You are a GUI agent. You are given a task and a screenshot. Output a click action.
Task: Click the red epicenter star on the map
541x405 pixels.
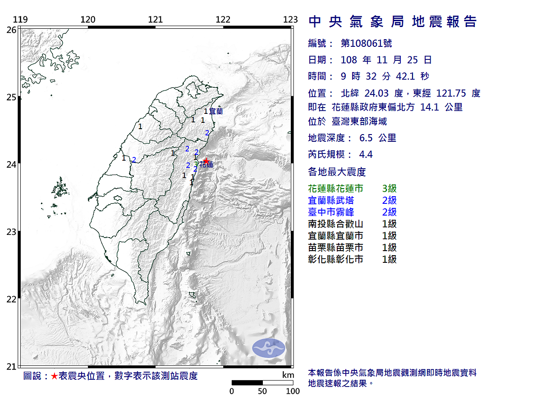coord(206,161)
